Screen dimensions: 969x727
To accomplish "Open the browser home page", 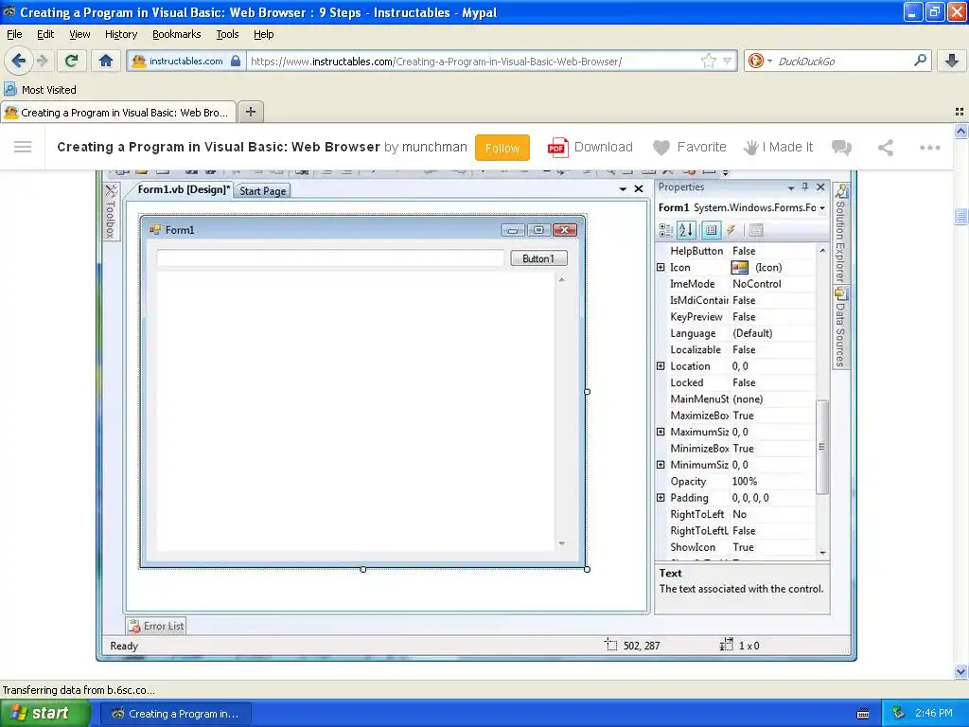I will pos(106,61).
